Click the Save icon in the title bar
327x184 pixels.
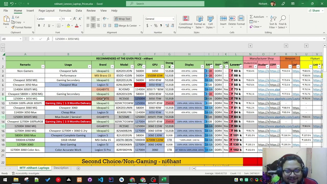(6, 4)
